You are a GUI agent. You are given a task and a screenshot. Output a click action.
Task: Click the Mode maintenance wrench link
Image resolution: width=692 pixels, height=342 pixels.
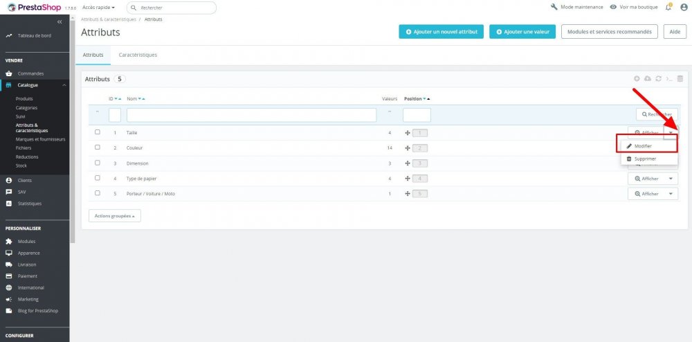(x=577, y=7)
